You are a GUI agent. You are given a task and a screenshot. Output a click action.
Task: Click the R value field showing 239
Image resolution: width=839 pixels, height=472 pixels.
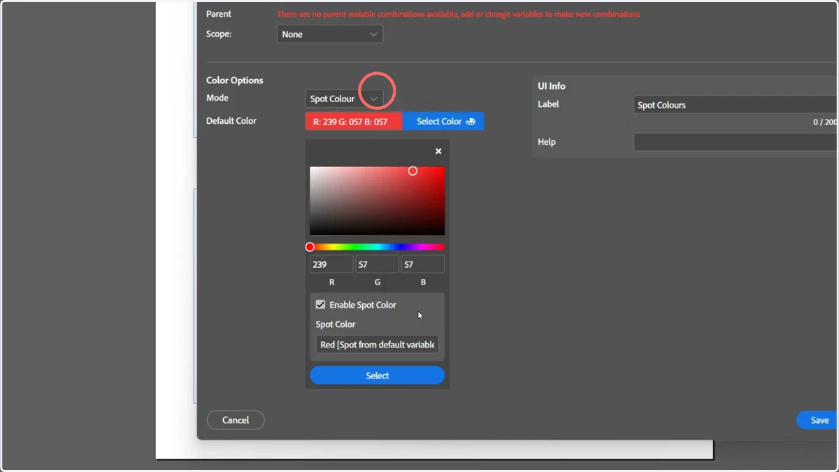point(331,264)
